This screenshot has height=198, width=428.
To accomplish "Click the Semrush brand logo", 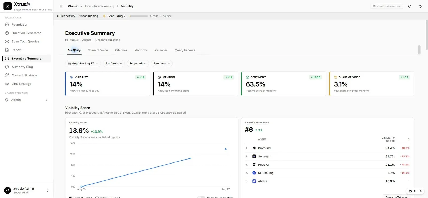I will coord(254,156).
